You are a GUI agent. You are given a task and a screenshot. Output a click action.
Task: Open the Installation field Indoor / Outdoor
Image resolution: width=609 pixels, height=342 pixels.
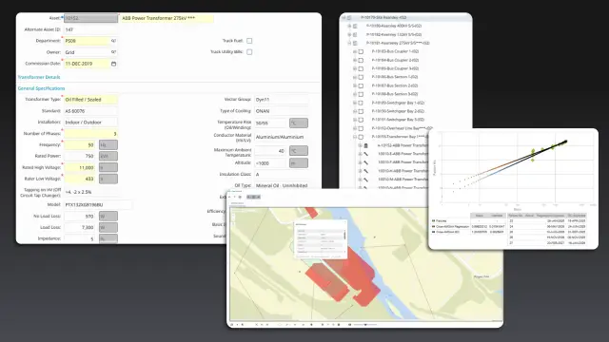coord(91,123)
